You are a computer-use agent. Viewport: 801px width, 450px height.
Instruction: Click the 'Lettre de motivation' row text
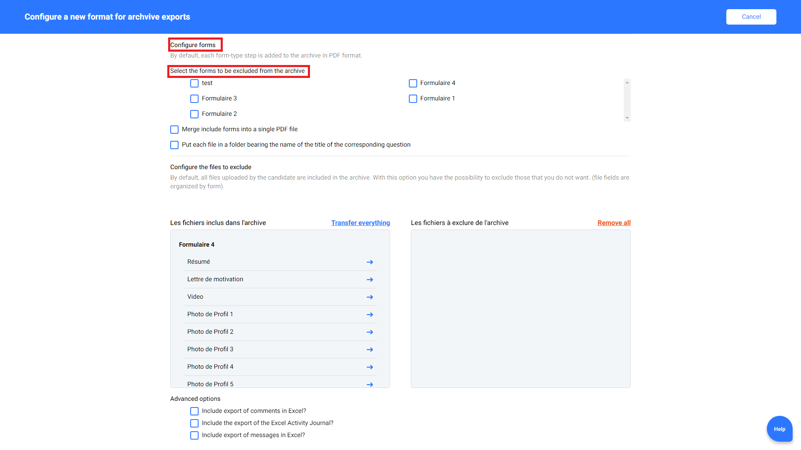tap(215, 279)
